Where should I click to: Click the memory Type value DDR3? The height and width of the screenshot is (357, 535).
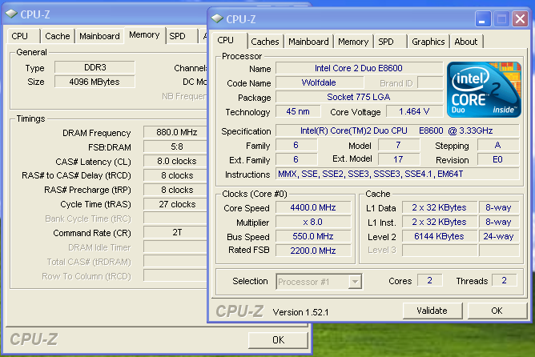click(x=95, y=67)
